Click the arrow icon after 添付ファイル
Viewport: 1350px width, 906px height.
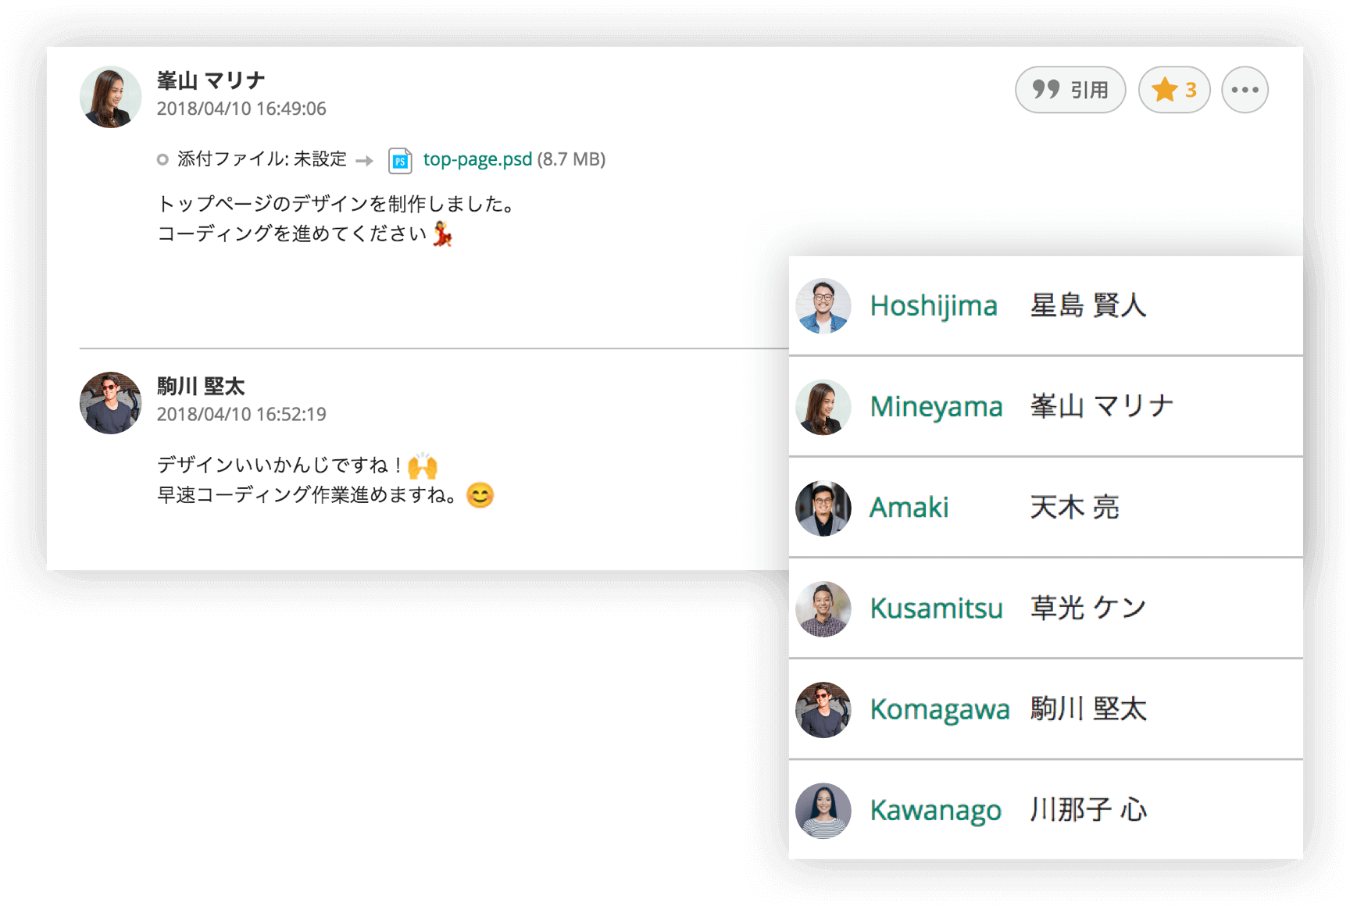coord(364,160)
